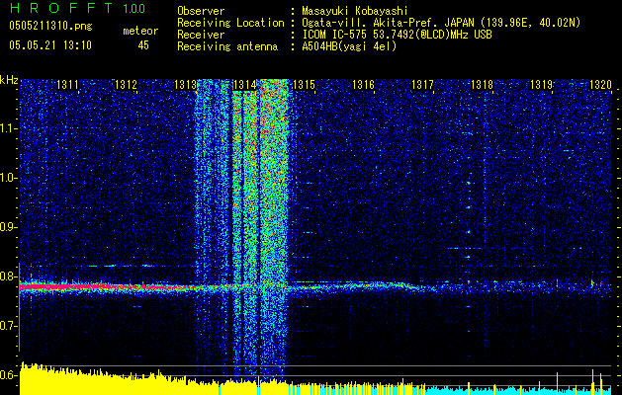622x395 pixels.
Task: Click the kHz axis unit label
Action: click(9, 80)
